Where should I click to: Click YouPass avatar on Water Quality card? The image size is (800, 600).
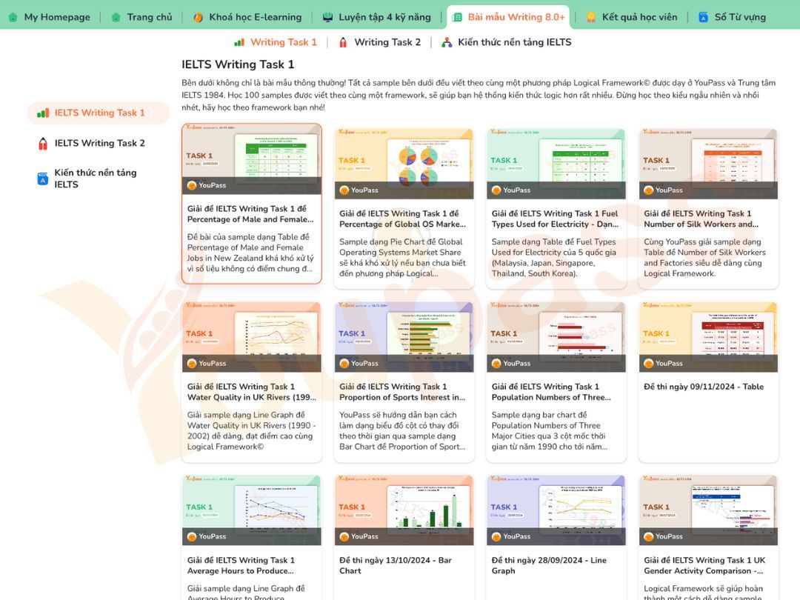192,364
